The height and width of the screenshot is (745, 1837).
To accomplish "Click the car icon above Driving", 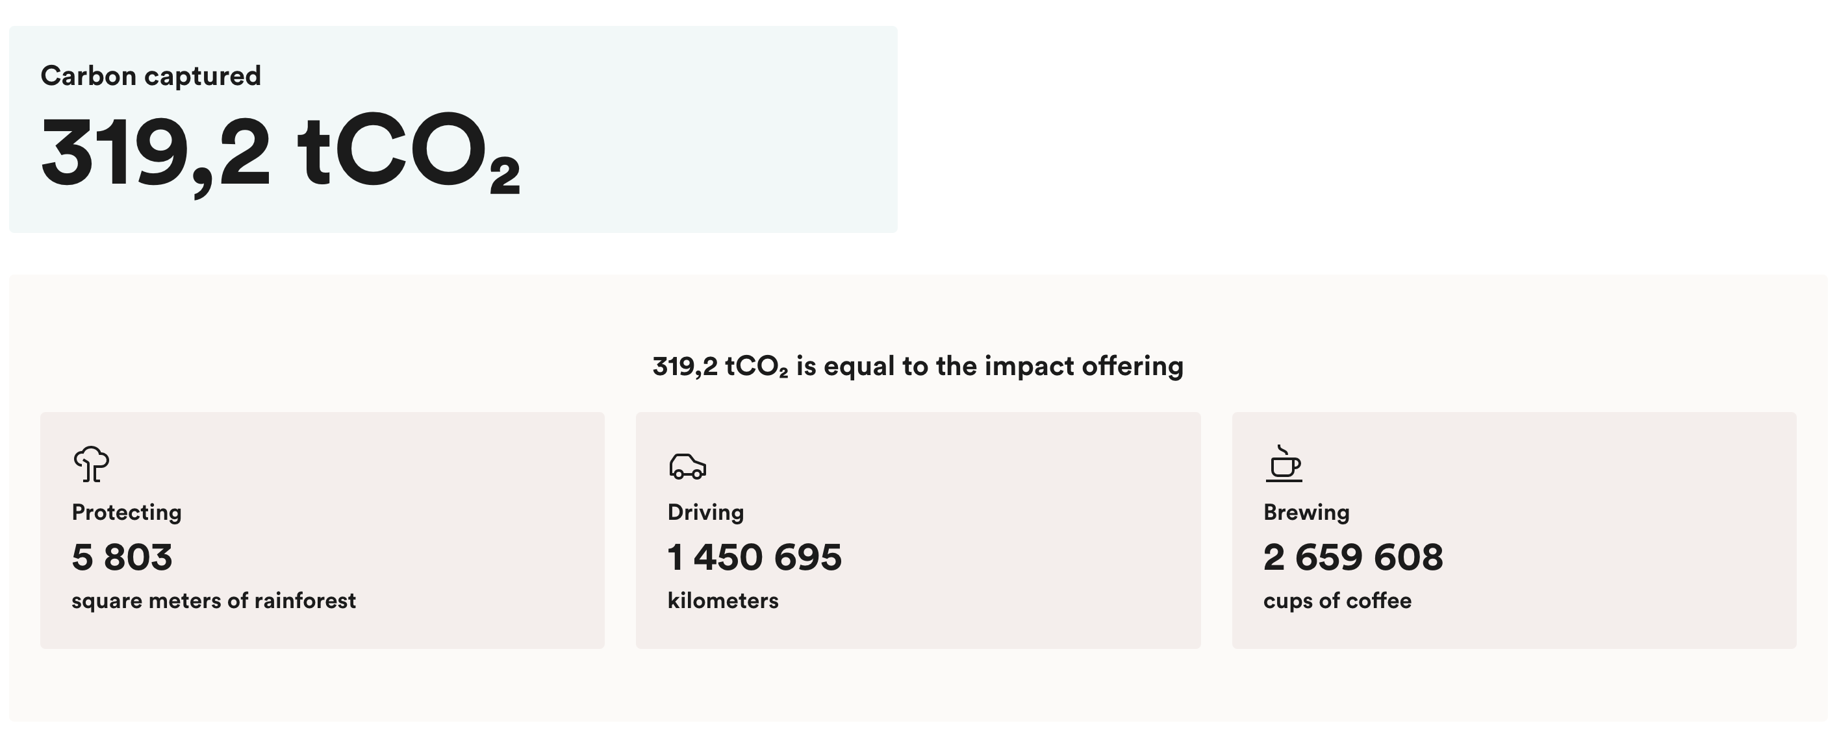I will click(687, 467).
